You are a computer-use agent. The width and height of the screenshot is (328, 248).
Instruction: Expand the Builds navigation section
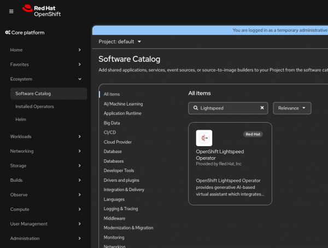pyautogui.click(x=45, y=180)
